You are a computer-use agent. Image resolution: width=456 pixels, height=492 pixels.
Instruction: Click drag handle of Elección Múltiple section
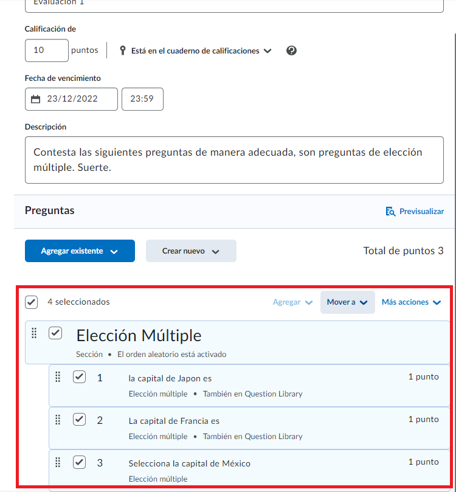click(x=34, y=333)
